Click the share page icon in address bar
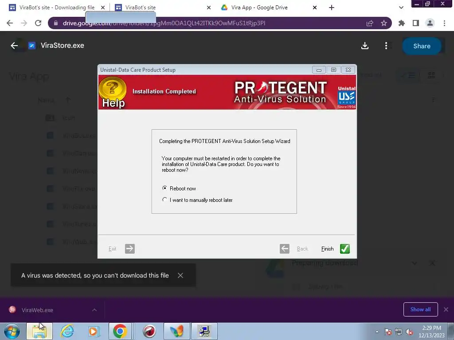454x340 pixels. click(x=370, y=23)
